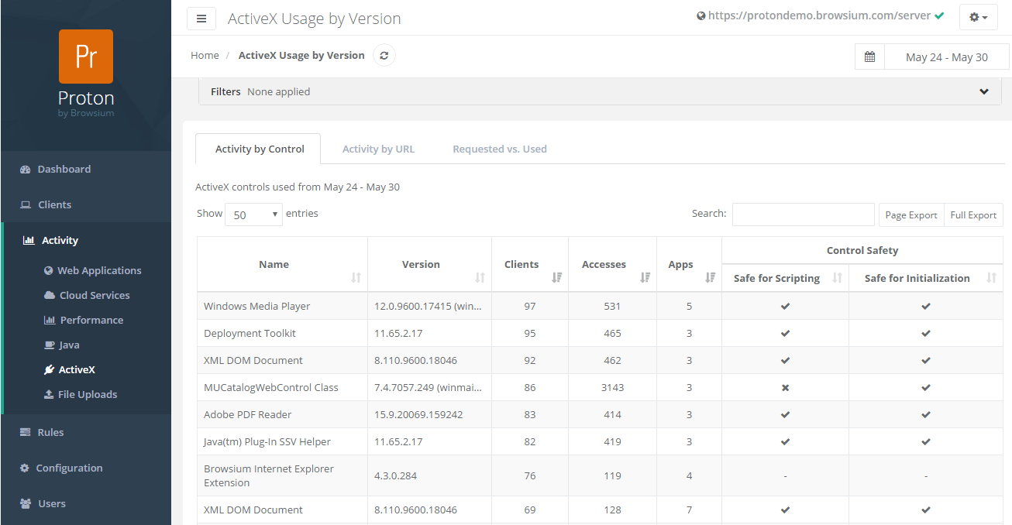Toggle the hamburger sidebar menu button
Screen dimensions: 1012x525
coord(201,19)
